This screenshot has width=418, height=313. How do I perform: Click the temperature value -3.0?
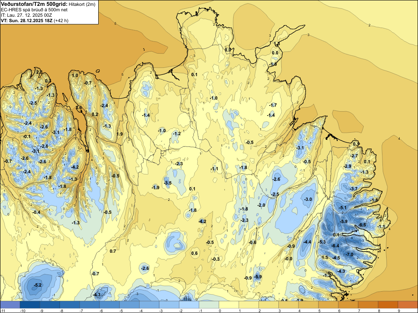coord(308,199)
